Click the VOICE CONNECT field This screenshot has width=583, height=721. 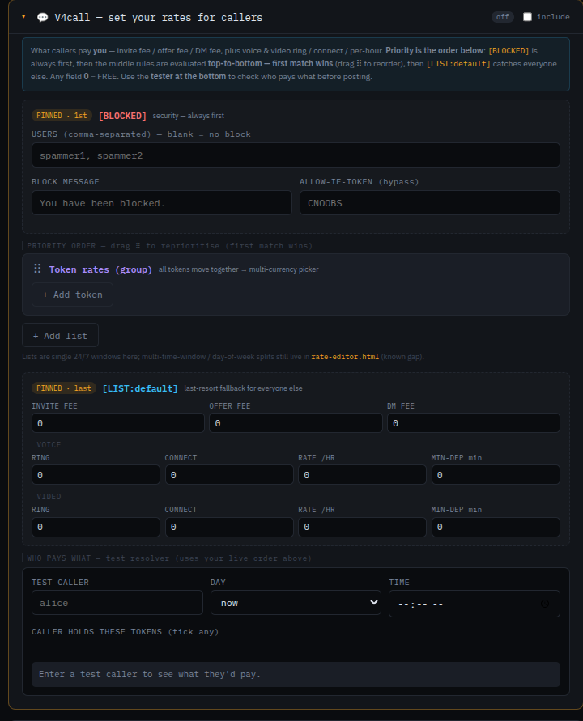pyautogui.click(x=229, y=475)
